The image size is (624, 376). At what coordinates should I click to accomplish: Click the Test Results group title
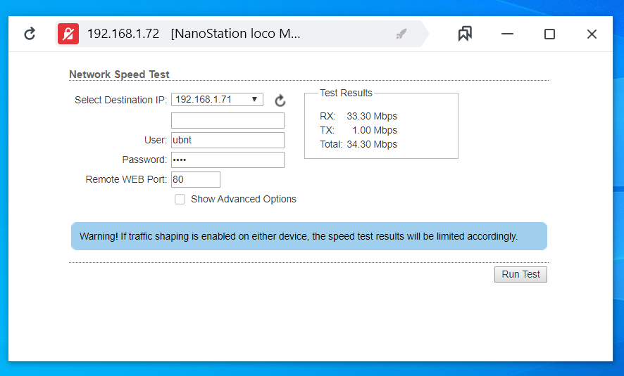[x=347, y=93]
